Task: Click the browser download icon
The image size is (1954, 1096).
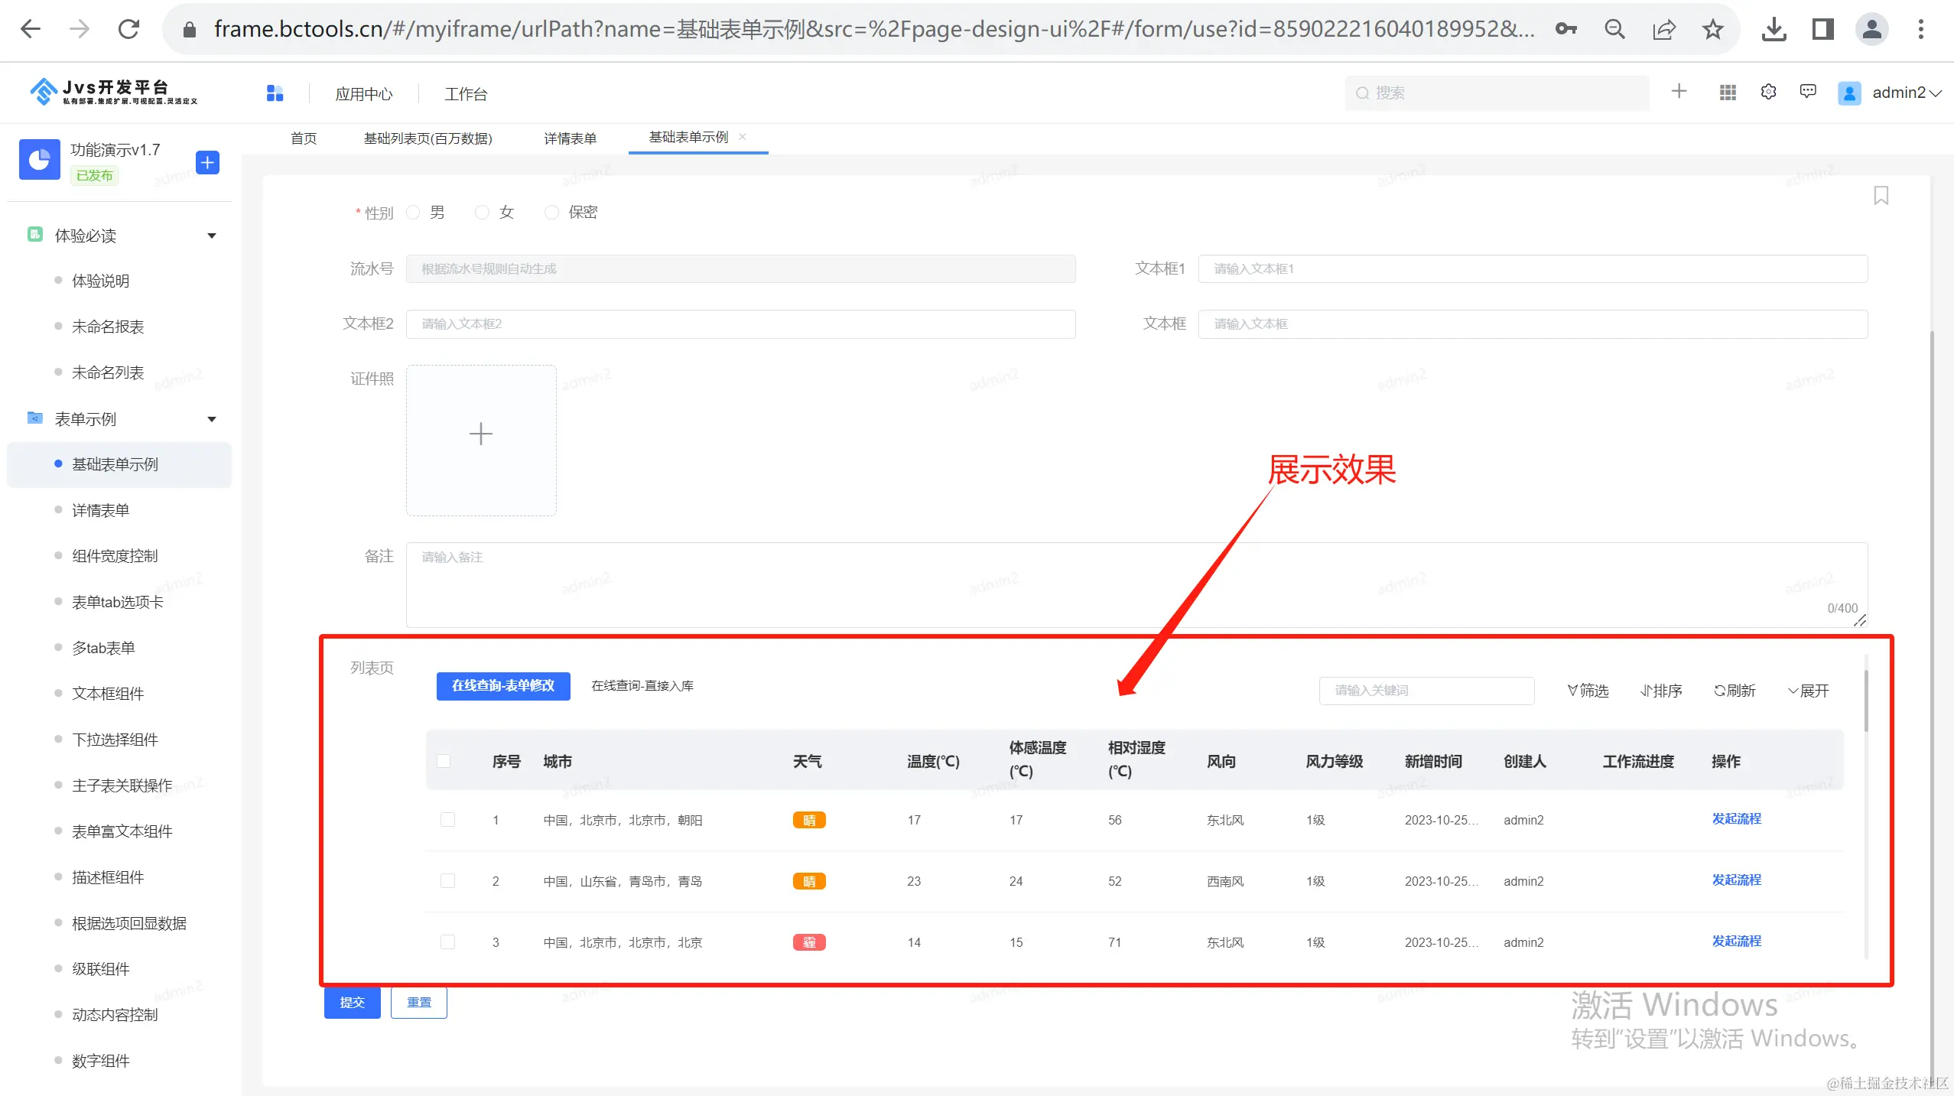Action: click(x=1774, y=30)
